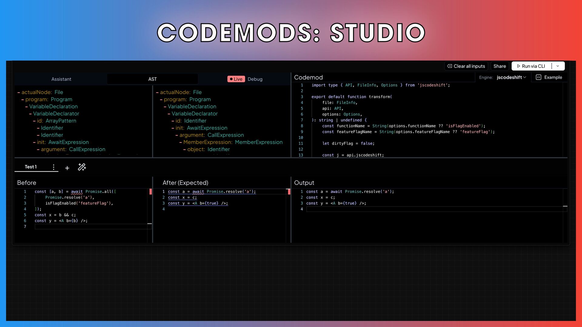
Task: Click the Share button
Action: click(x=500, y=66)
